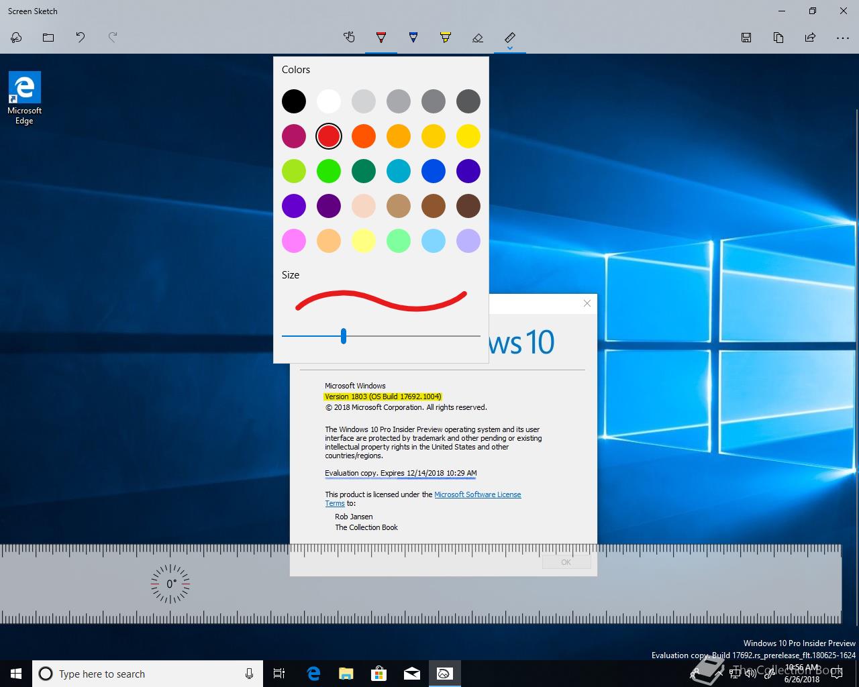Launch Edge from the taskbar
859x687 pixels.
[313, 674]
